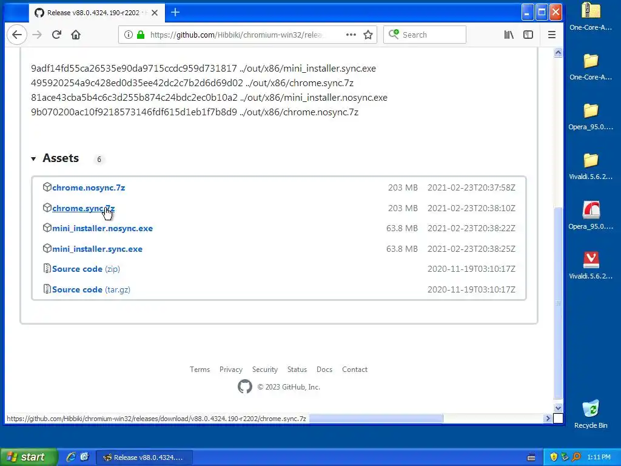Click the green padlock security icon
The image size is (621, 466).
click(140, 35)
